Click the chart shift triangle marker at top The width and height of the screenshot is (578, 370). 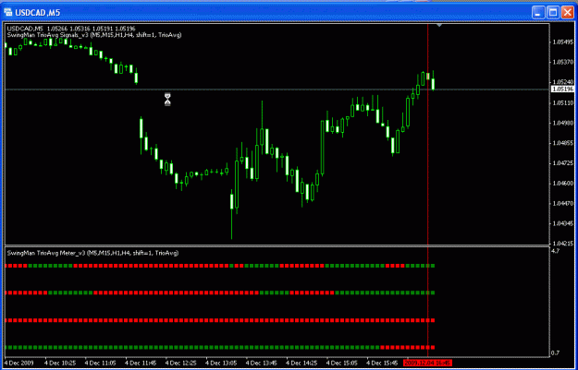click(439, 26)
